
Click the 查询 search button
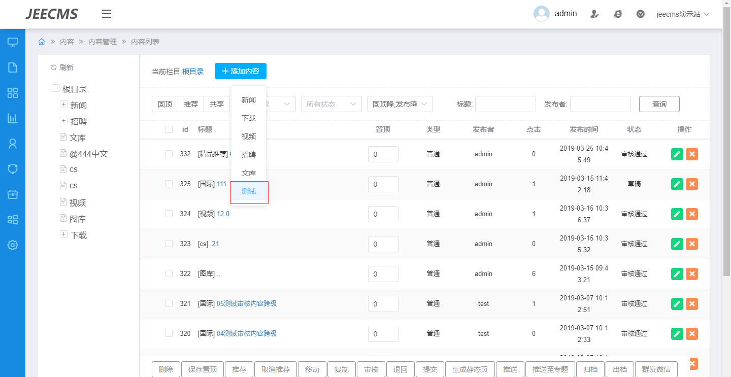click(659, 104)
